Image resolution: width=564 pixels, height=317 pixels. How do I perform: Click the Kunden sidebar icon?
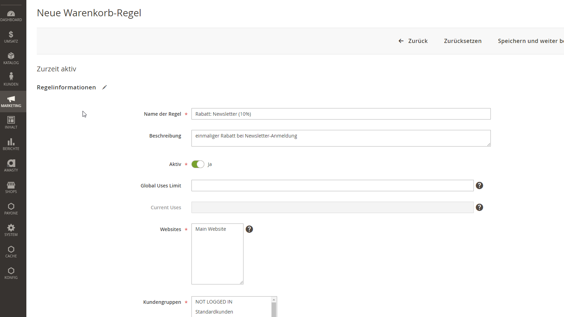pos(11,79)
